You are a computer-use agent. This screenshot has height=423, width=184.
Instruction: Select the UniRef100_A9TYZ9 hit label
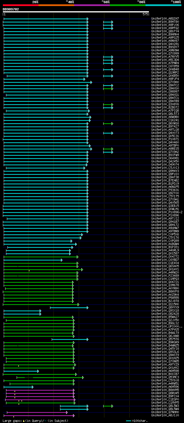point(165,364)
